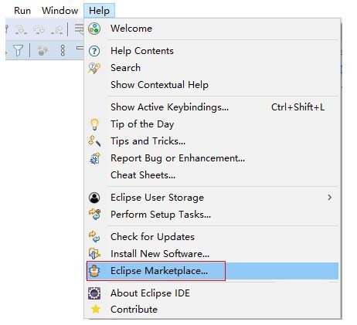
Task: Click the Help Contents question mark icon
Action: tap(94, 51)
